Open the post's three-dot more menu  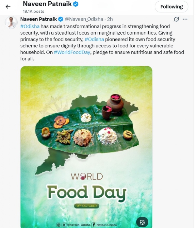[x=185, y=19]
